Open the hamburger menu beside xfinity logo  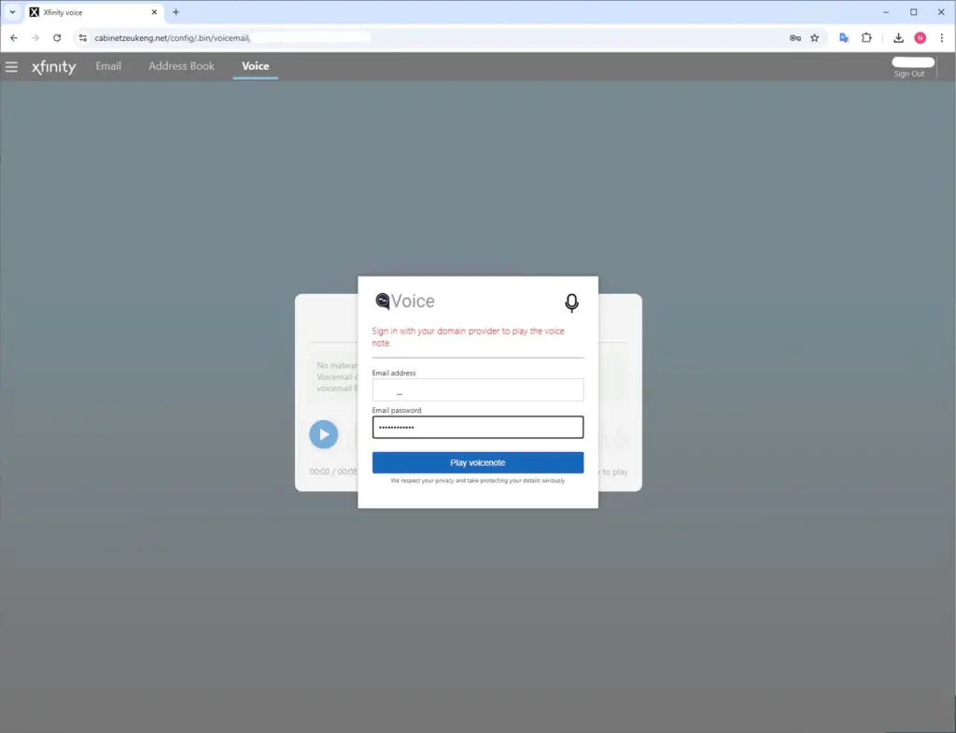pyautogui.click(x=11, y=66)
